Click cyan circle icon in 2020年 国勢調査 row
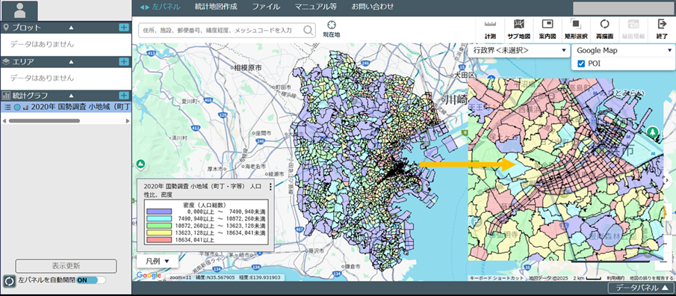 [17, 107]
